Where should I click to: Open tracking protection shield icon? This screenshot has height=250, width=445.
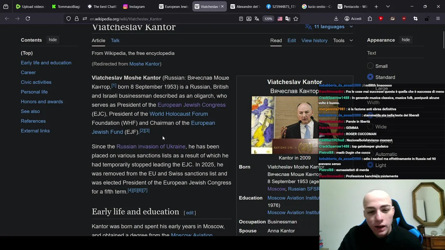click(68, 19)
